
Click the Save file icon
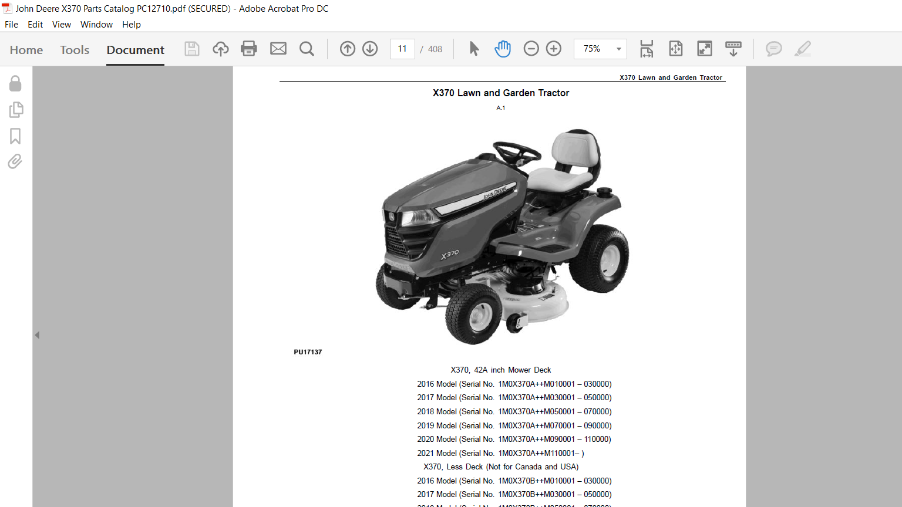(x=192, y=49)
